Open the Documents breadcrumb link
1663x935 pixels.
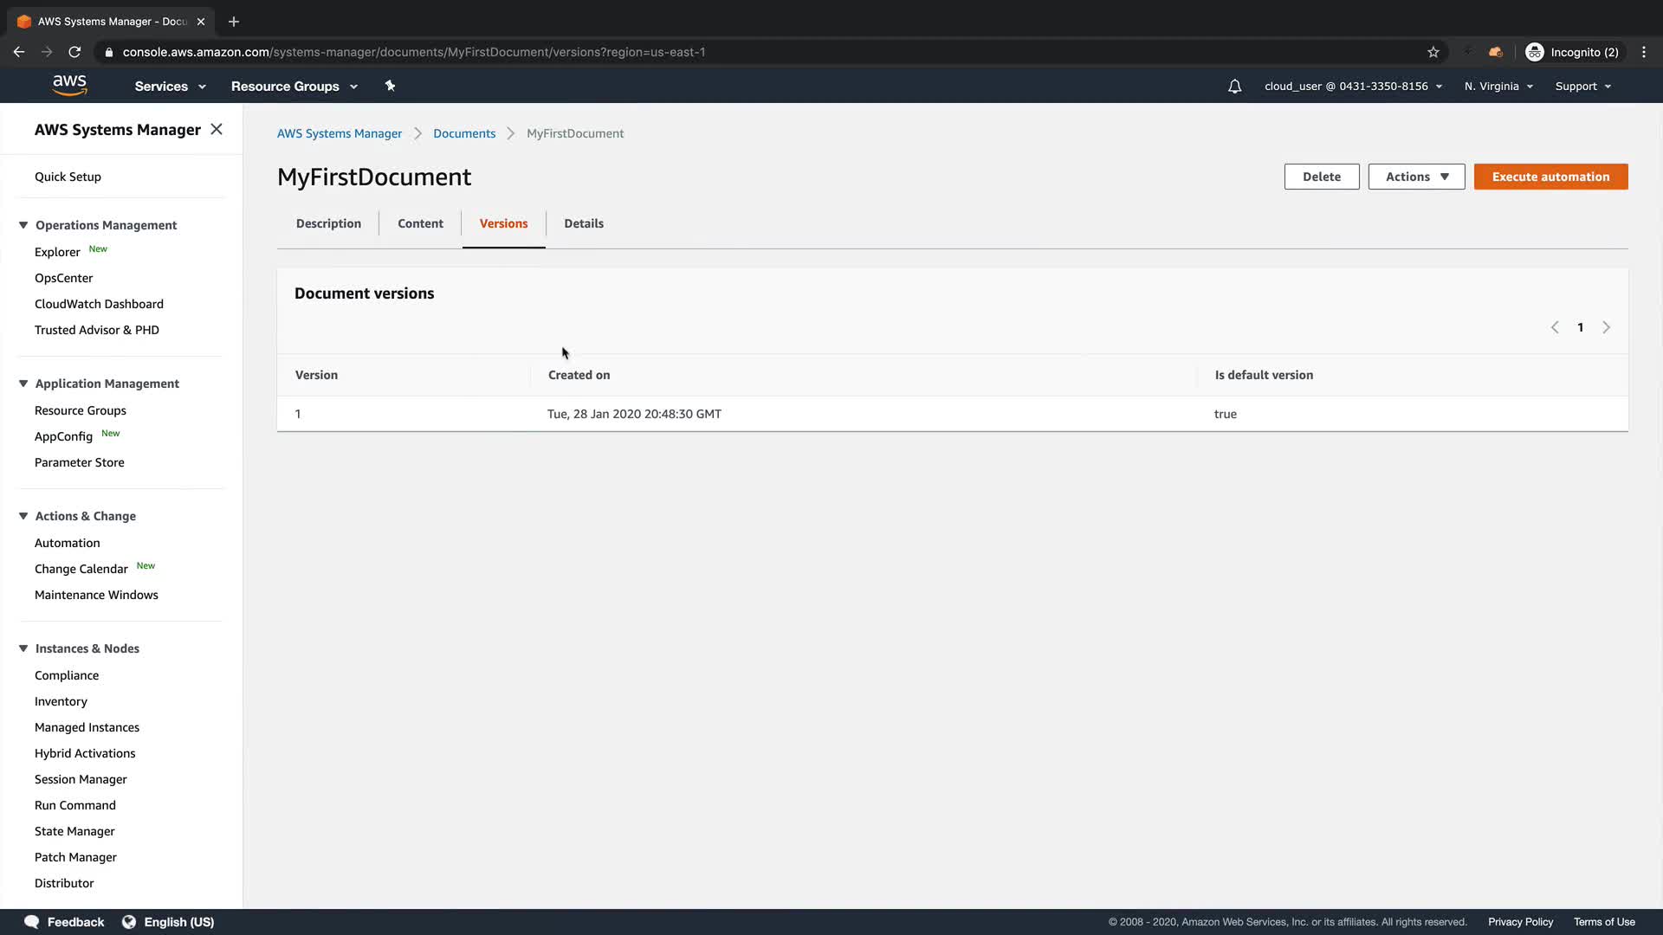[464, 133]
